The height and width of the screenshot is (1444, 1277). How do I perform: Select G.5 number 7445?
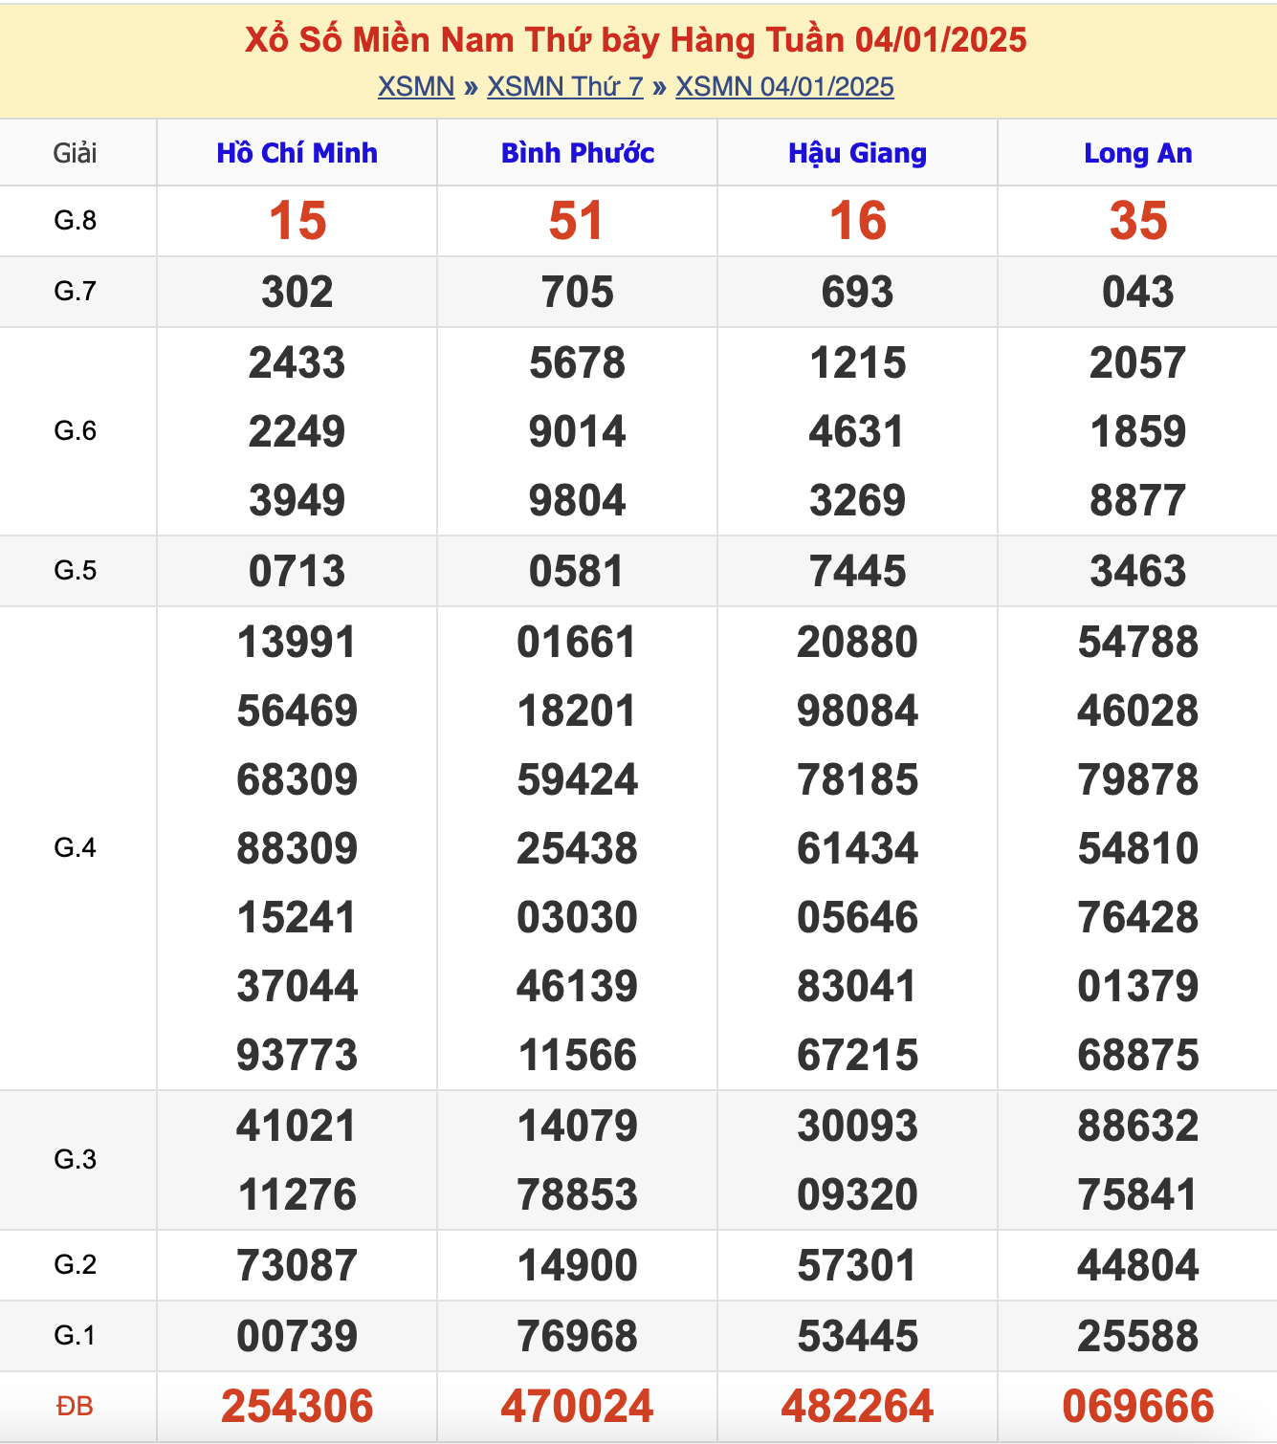coord(858,571)
